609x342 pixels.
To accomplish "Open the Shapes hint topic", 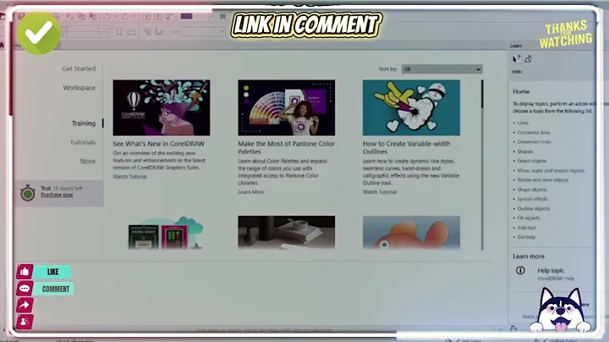I will 524,152.
